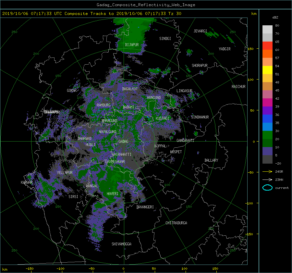
Task: Pick the purple 39-36 dBZ legend swatch
Action: point(267,111)
